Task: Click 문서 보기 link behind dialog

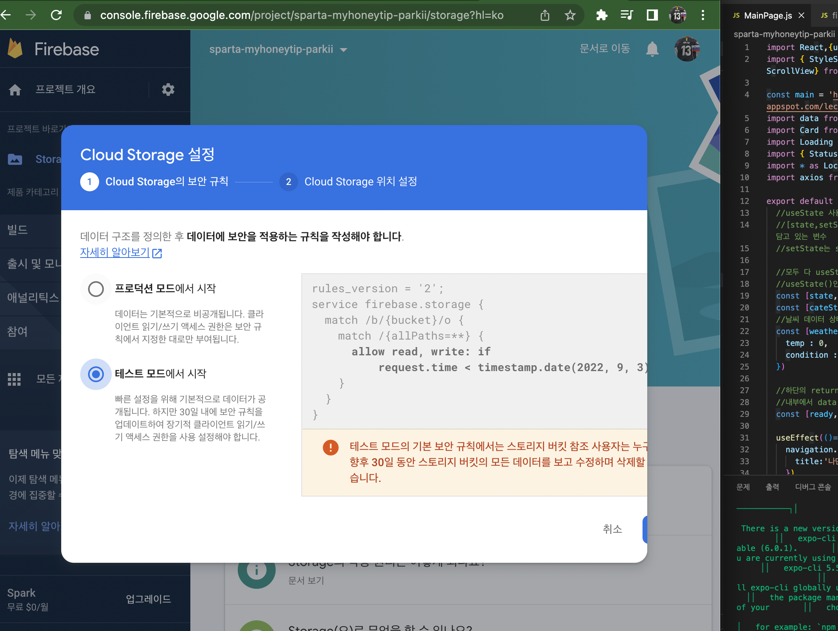Action: point(306,581)
